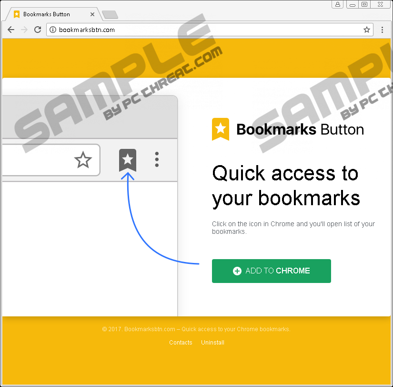Bookmark this page with the star icon
The height and width of the screenshot is (387, 393).
(367, 30)
